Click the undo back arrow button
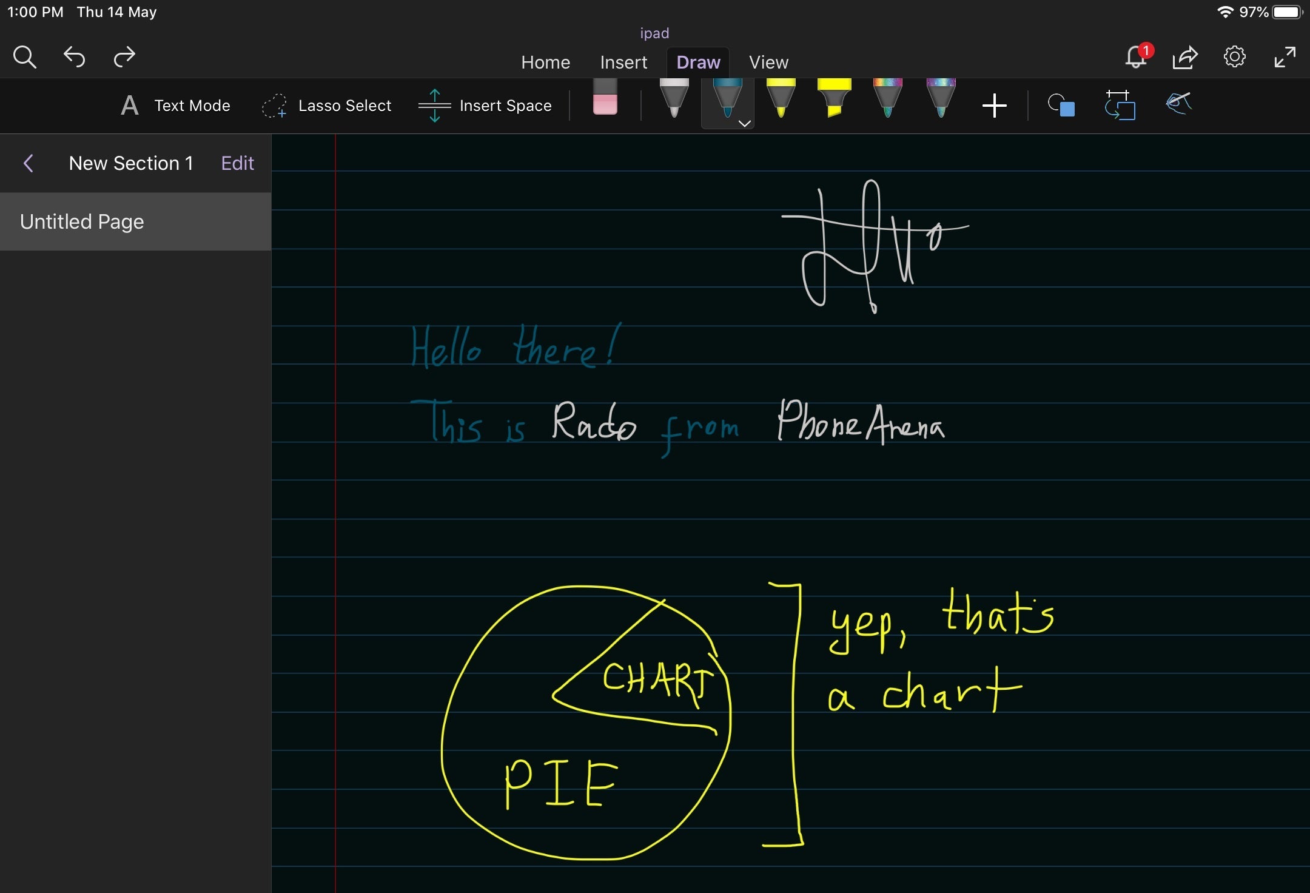This screenshot has width=1310, height=893. click(x=75, y=56)
